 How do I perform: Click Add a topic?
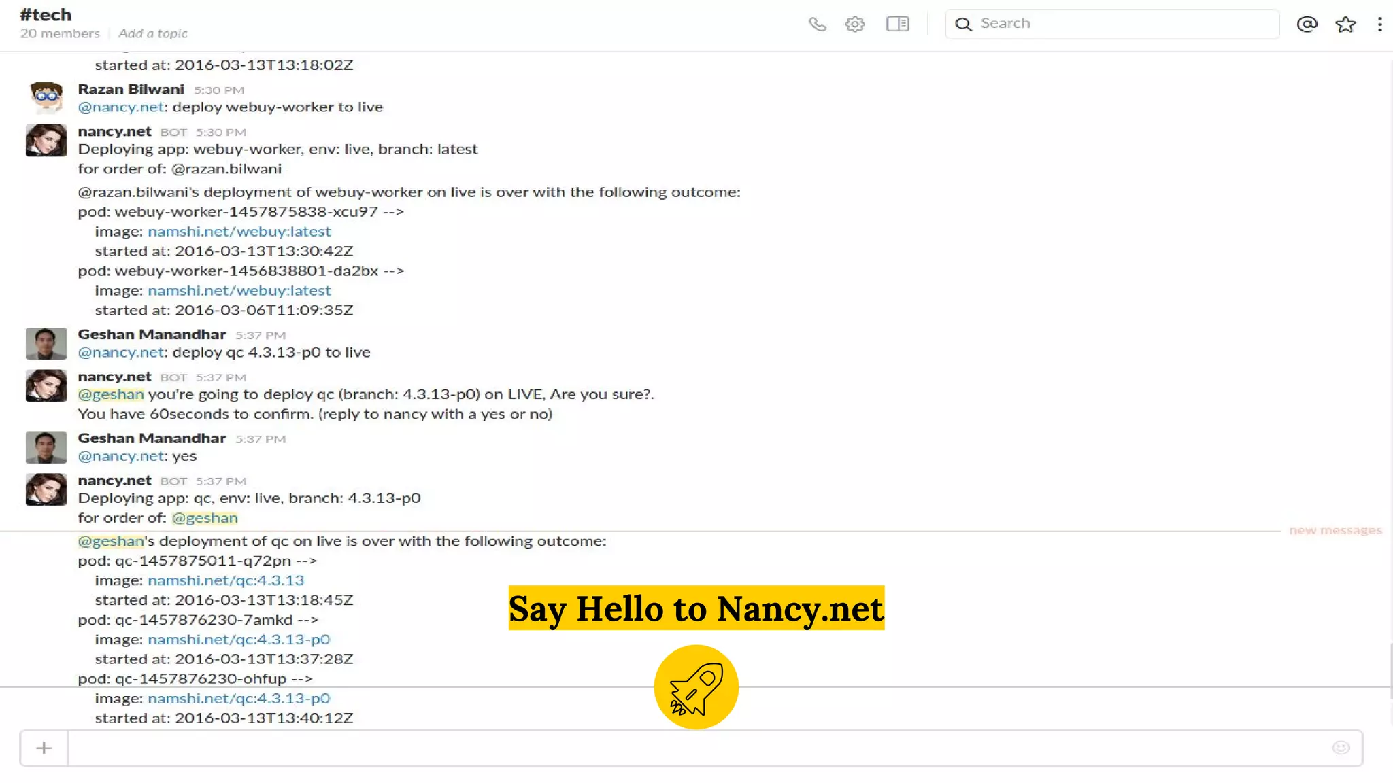coord(152,33)
